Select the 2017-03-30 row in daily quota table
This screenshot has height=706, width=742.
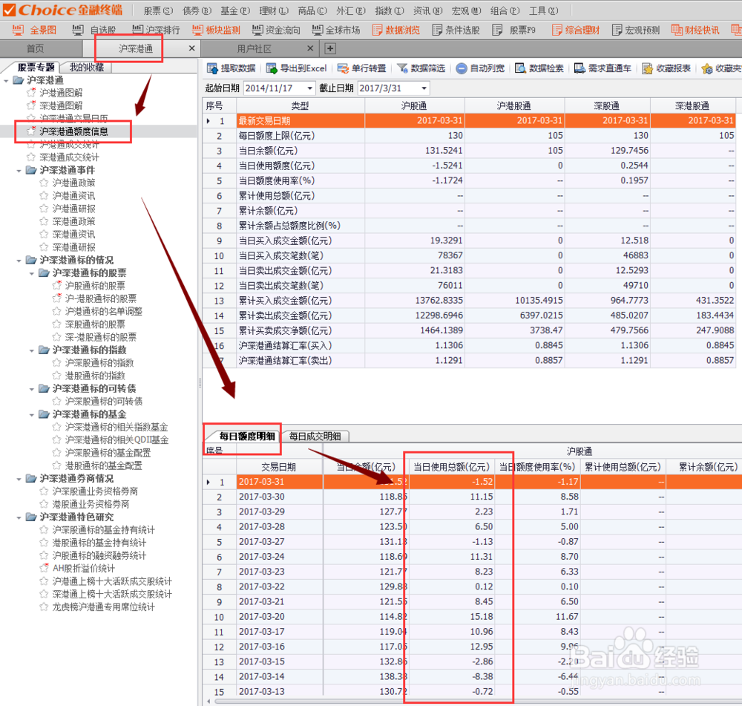pos(472,497)
